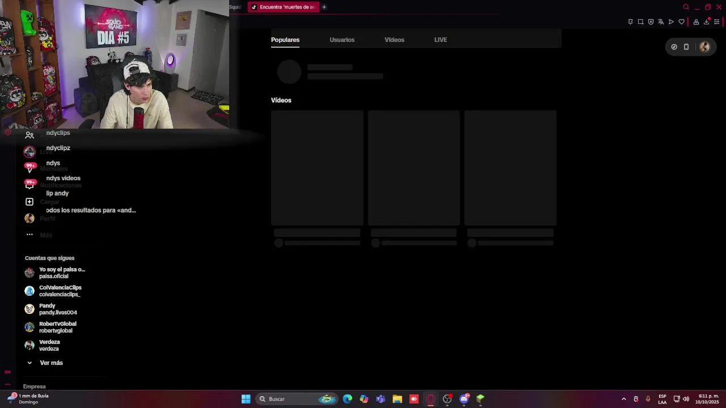Select the 'ndyclips' search suggestion
The image size is (726, 408).
click(58, 133)
